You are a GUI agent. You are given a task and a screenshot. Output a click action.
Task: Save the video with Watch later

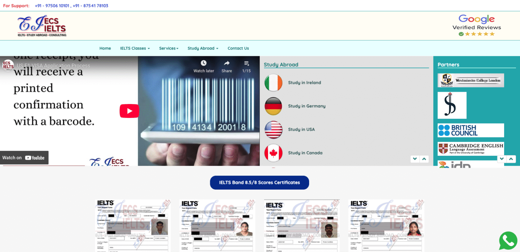click(203, 66)
